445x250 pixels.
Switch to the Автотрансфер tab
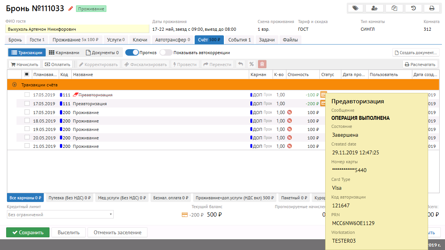172,40
